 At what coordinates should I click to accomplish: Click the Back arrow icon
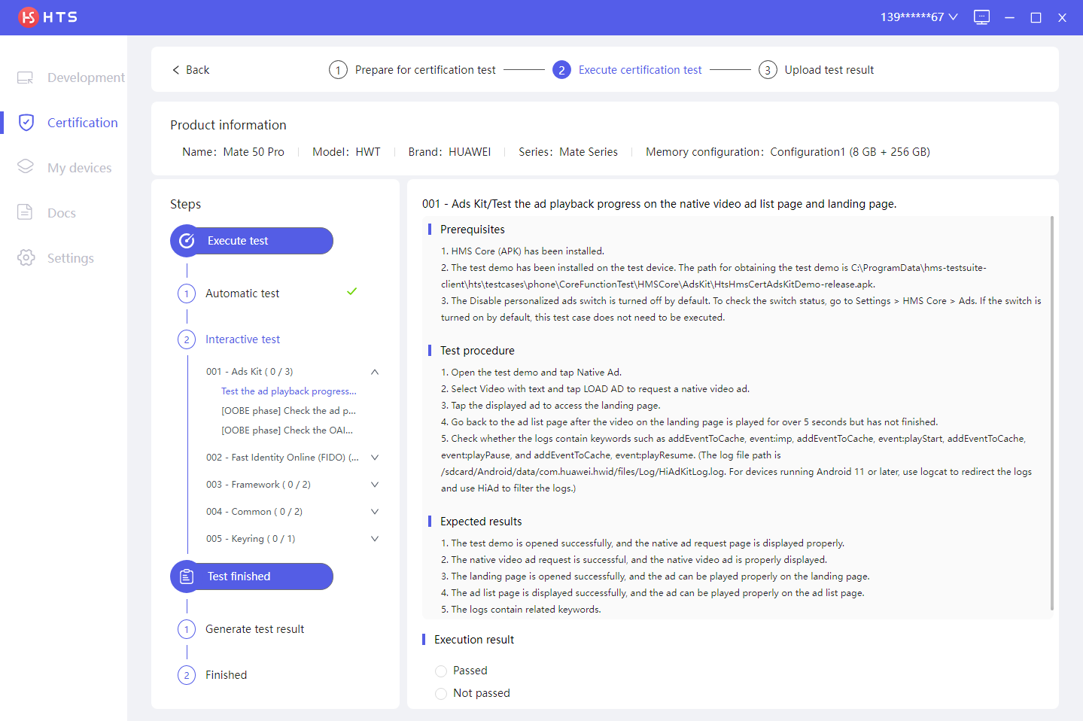[x=176, y=70]
